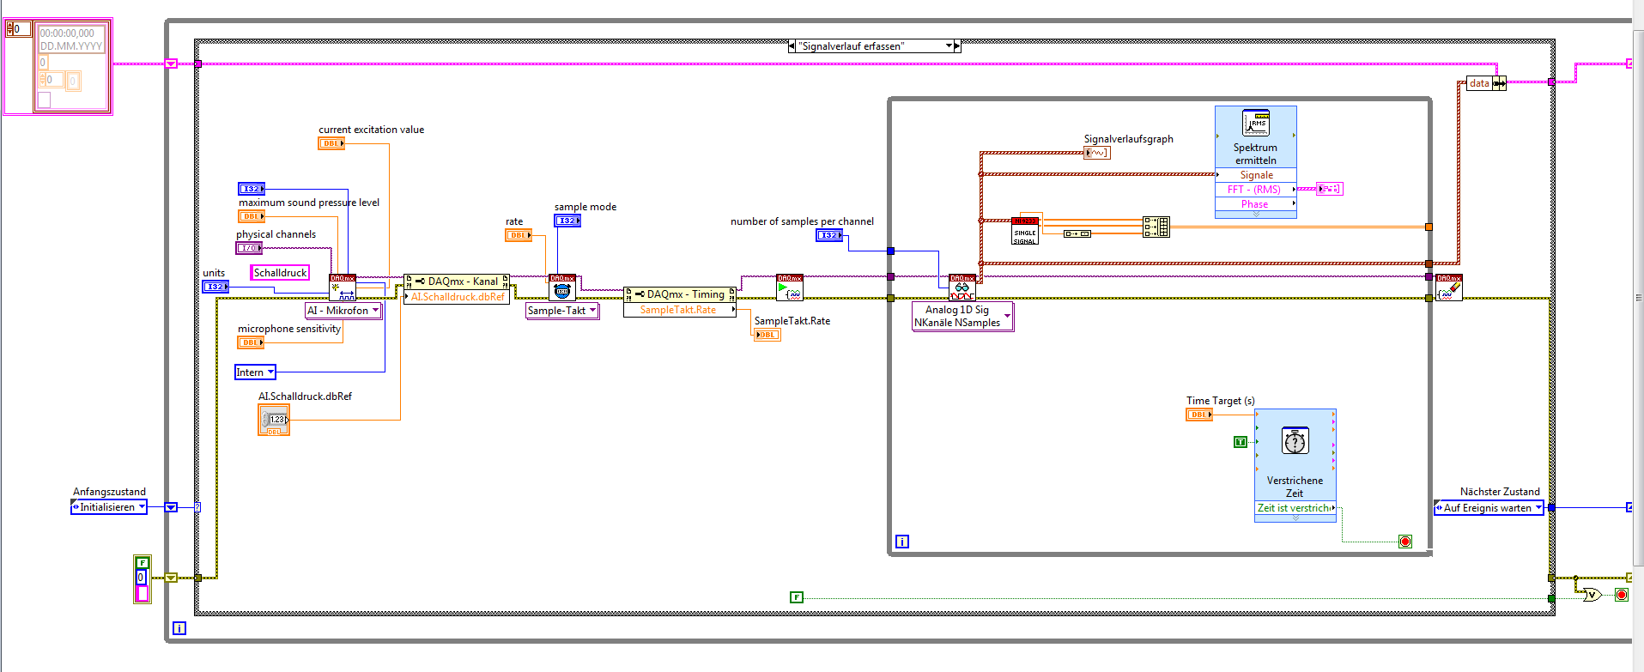Select the DAQmx Start Task VI icon
The height and width of the screenshot is (672, 1644).
[x=790, y=288]
